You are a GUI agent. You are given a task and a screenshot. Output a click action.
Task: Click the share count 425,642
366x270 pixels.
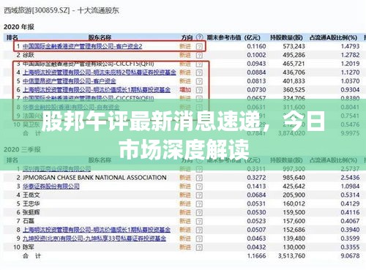(294, 187)
